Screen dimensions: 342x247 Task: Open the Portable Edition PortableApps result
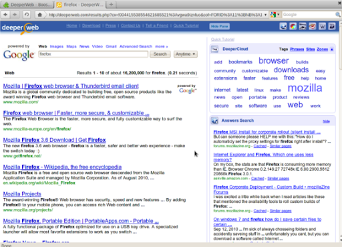click(81, 221)
